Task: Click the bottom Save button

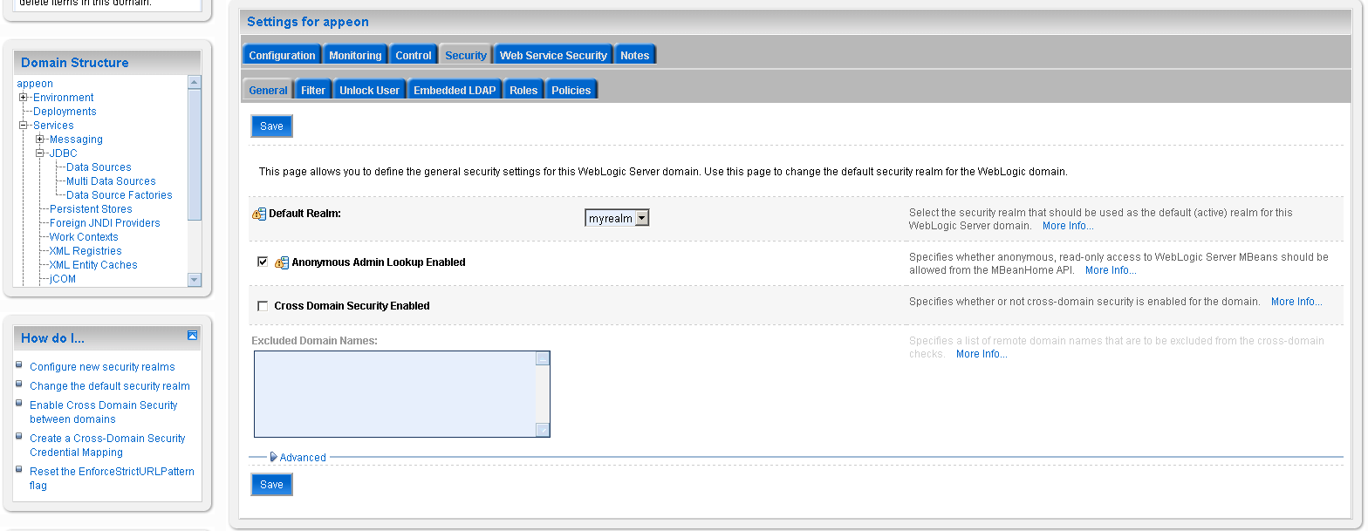Action: [x=272, y=485]
